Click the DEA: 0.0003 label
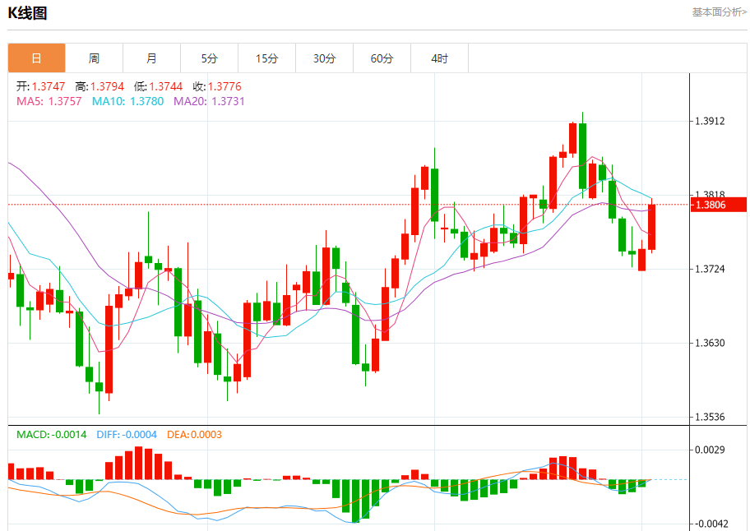The width and height of the screenshot is (750, 531). tap(194, 435)
